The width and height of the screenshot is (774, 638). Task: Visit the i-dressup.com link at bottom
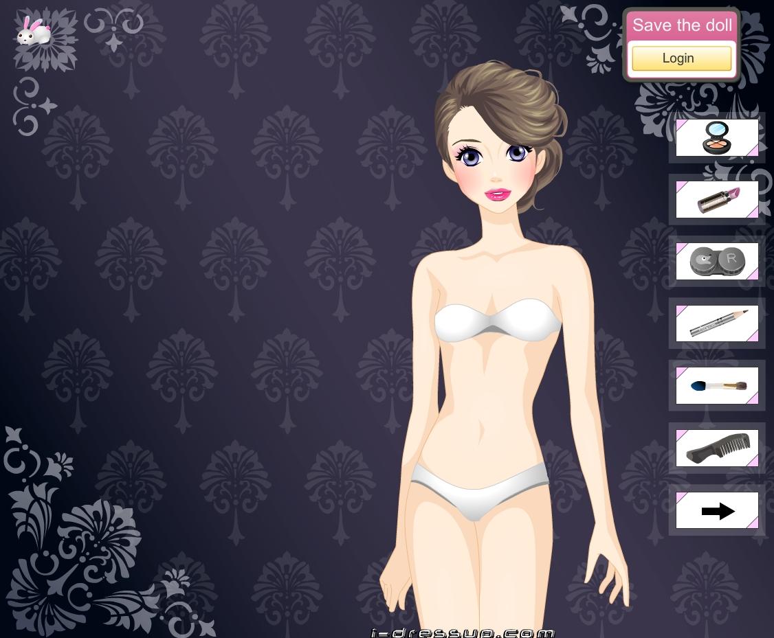[461, 633]
